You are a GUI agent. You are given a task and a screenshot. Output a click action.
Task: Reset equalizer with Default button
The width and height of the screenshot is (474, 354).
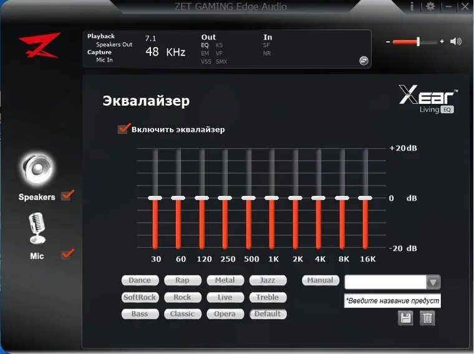[x=268, y=314]
